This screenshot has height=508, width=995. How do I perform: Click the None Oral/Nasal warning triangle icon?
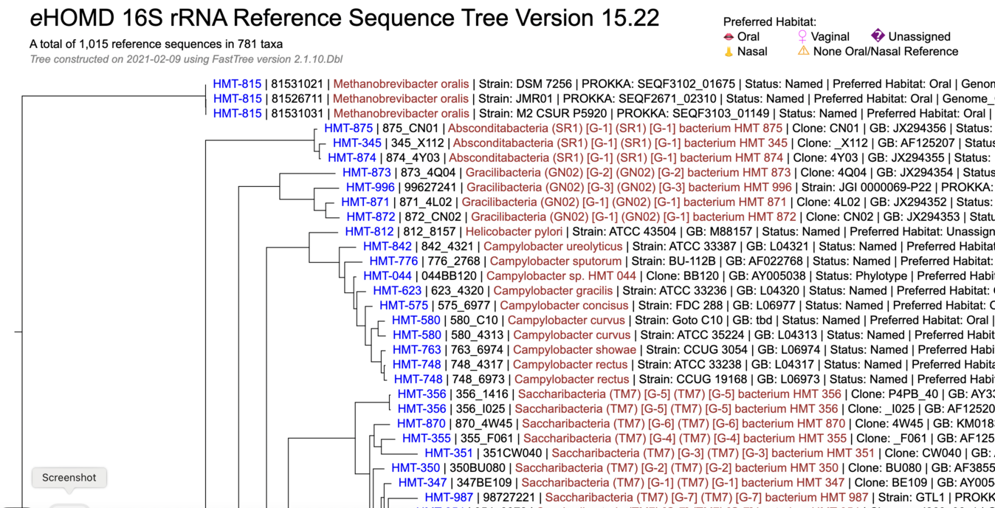803,52
